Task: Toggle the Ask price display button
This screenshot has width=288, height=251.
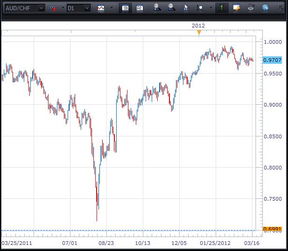Action: click(140, 8)
